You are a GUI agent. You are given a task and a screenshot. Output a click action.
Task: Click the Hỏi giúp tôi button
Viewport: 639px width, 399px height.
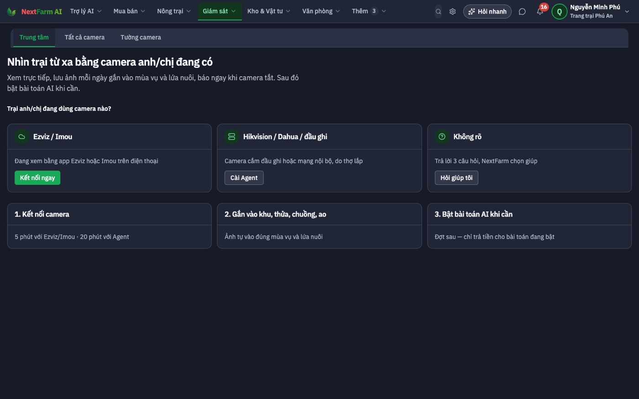456,178
